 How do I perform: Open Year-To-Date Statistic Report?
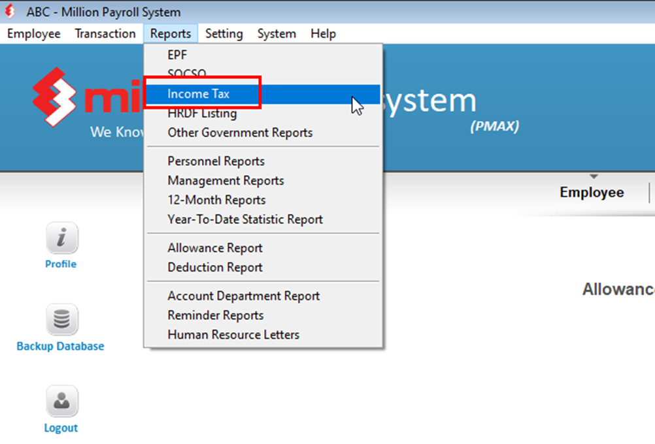point(263,219)
